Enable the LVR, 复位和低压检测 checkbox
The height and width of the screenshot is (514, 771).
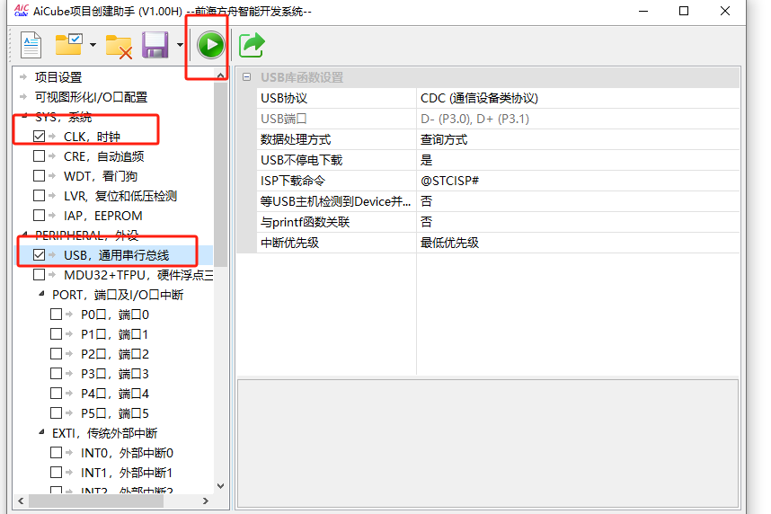[40, 195]
